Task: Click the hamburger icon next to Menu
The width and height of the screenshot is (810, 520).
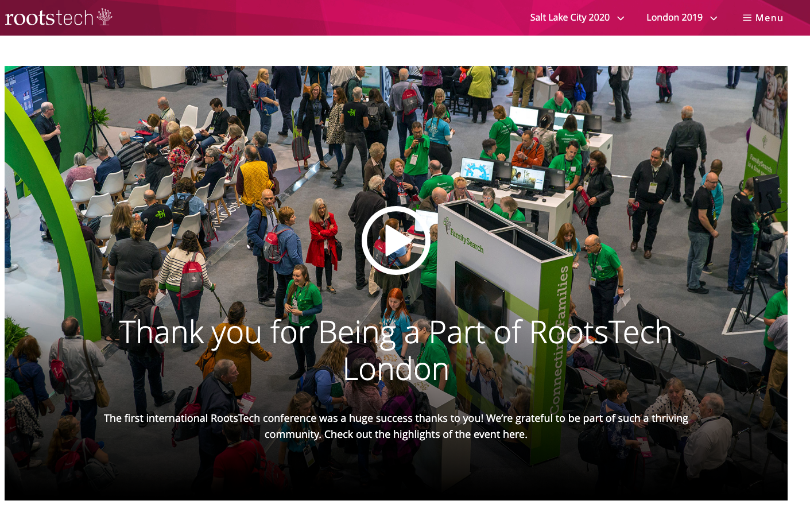Action: (747, 18)
